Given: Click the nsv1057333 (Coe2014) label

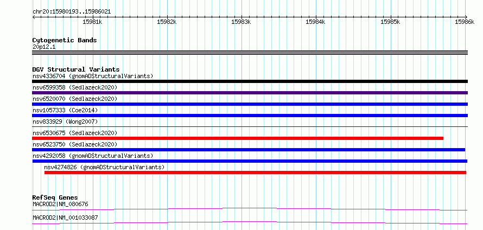Looking at the screenshot, I should [65, 110].
